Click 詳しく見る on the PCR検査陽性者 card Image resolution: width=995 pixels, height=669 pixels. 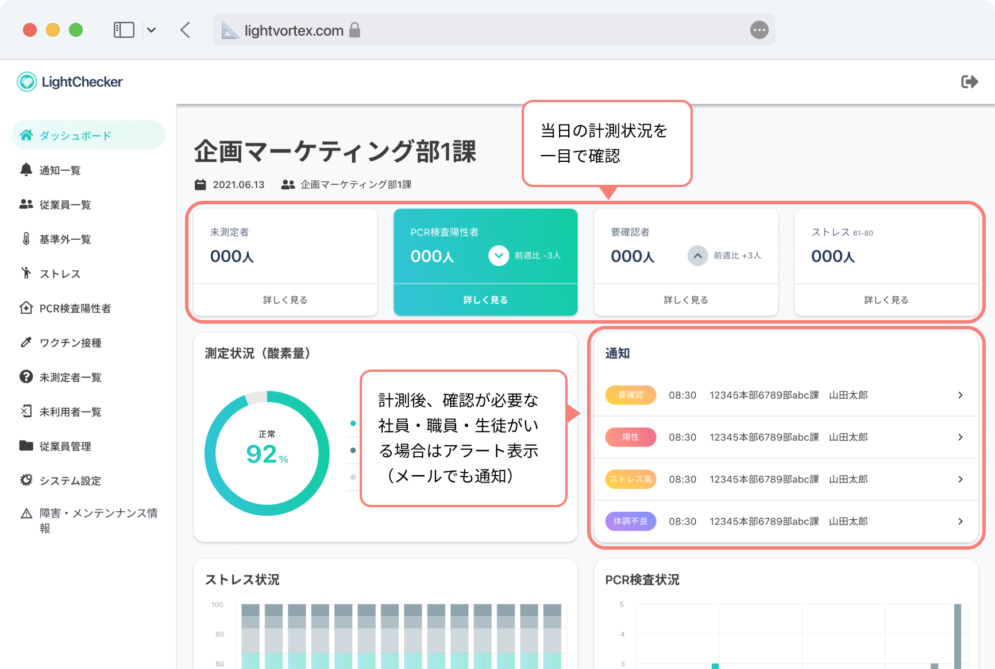(485, 300)
